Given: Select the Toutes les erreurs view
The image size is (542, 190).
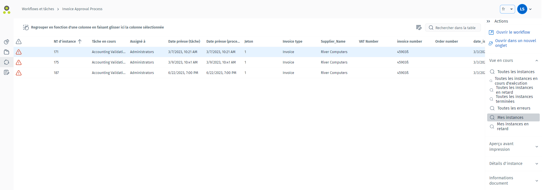Looking at the screenshot, I should 514,108.
